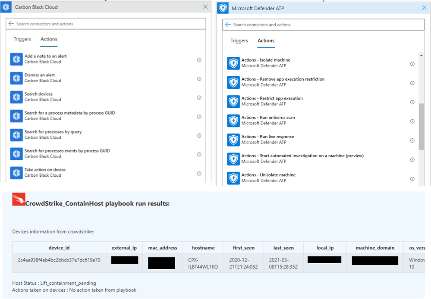
Task: Open info for 'Actions - Isolate machine'
Action: (412, 64)
